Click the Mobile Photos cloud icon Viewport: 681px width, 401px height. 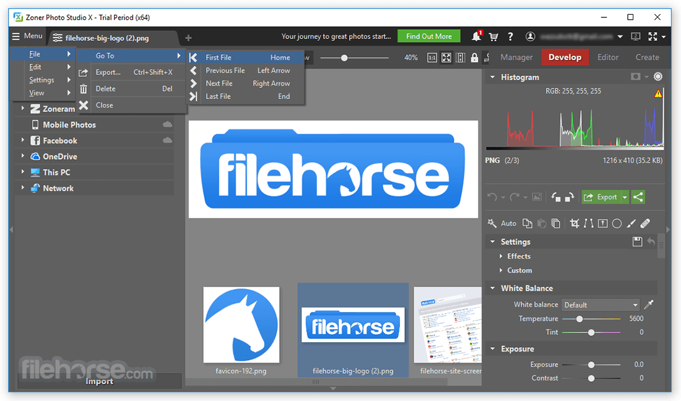click(x=167, y=124)
